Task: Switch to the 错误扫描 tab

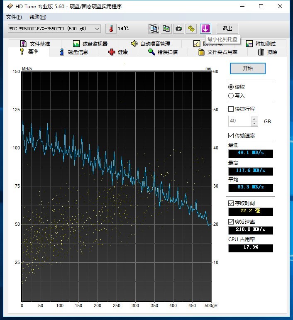Action: pyautogui.click(x=163, y=52)
